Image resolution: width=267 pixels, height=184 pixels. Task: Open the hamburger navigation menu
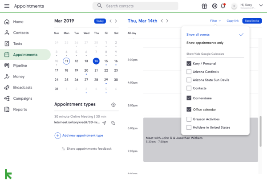point(7,6)
